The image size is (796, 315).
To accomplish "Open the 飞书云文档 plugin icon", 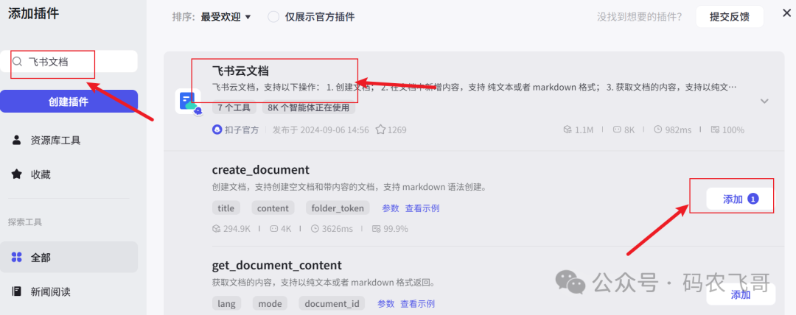I will (188, 100).
